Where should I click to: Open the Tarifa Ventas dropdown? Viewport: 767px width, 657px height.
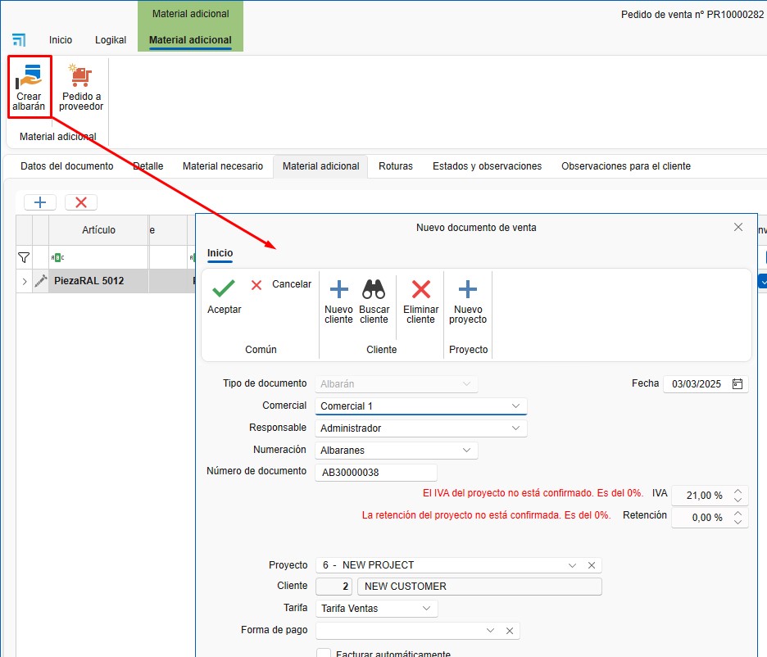427,609
